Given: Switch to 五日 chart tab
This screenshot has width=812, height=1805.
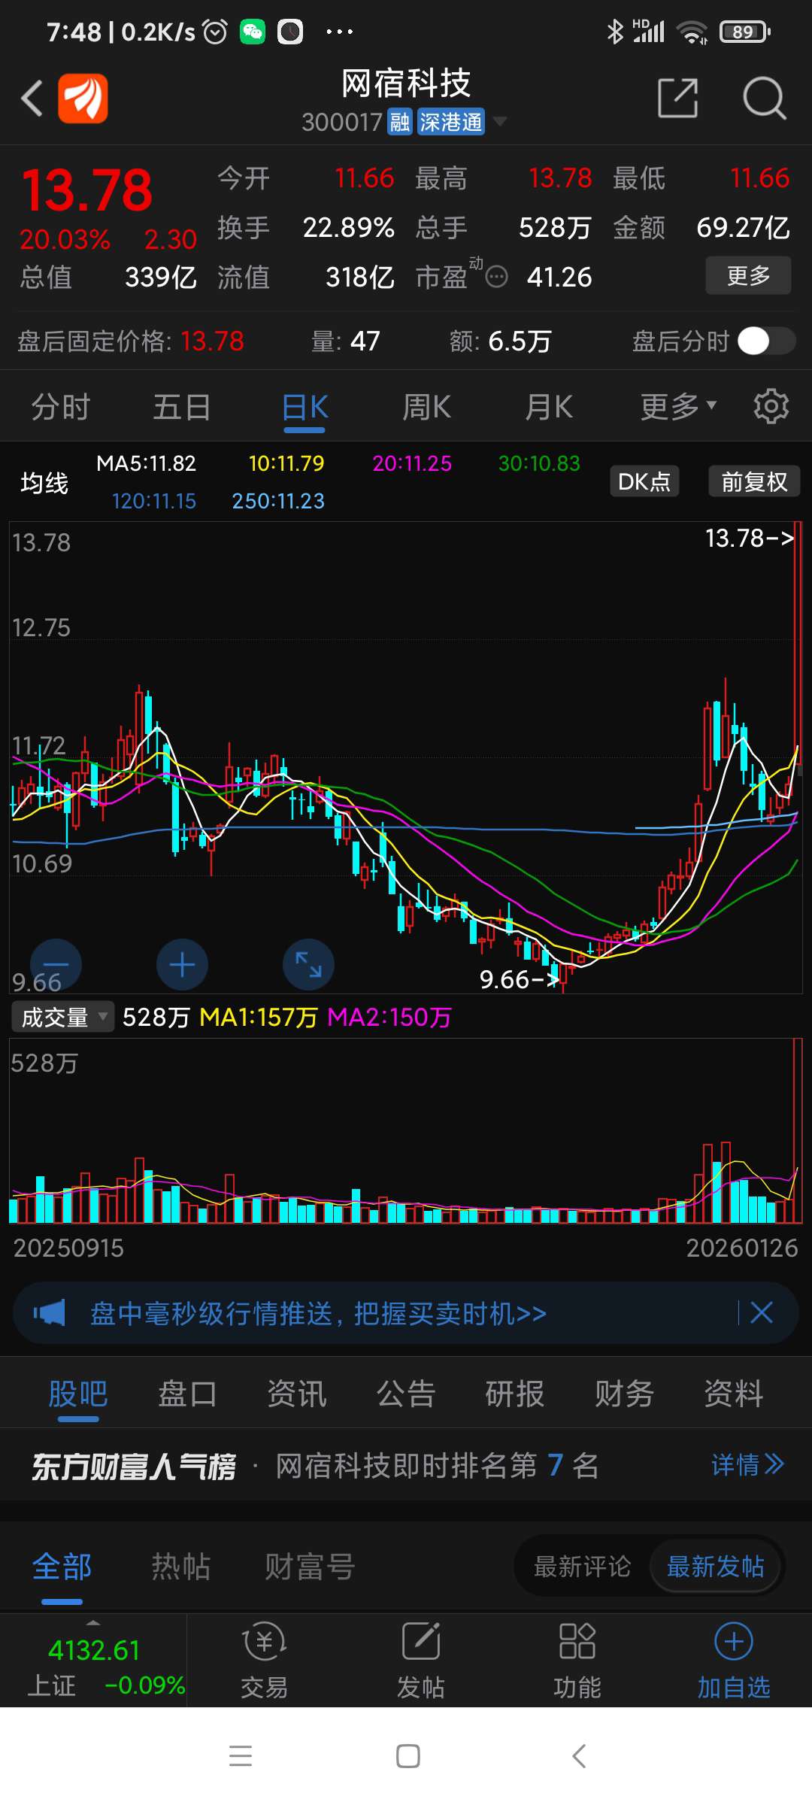Looking at the screenshot, I should pos(182,407).
